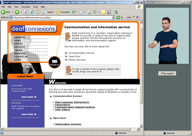Image resolution: width=192 pixels, height=136 pixels.
Task: Open the SERVICES navigation link
Action: click(x=20, y=47)
